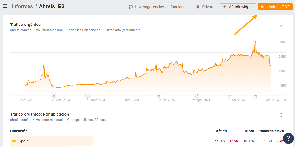Click the 5 dic. 2023 x-axis label

click(x=26, y=100)
